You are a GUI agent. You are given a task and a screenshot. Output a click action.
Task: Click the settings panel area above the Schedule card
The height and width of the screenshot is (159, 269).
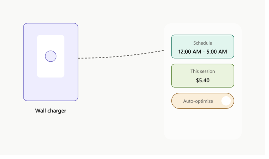pyautogui.click(x=202, y=29)
